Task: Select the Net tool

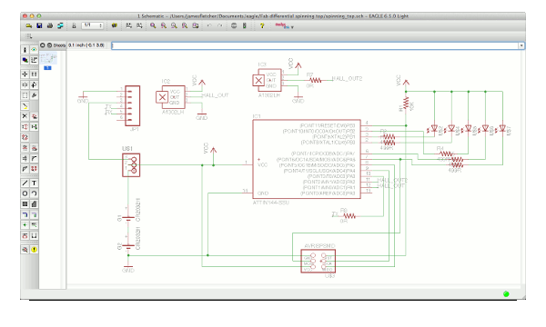Action: pyautogui.click(x=34, y=214)
